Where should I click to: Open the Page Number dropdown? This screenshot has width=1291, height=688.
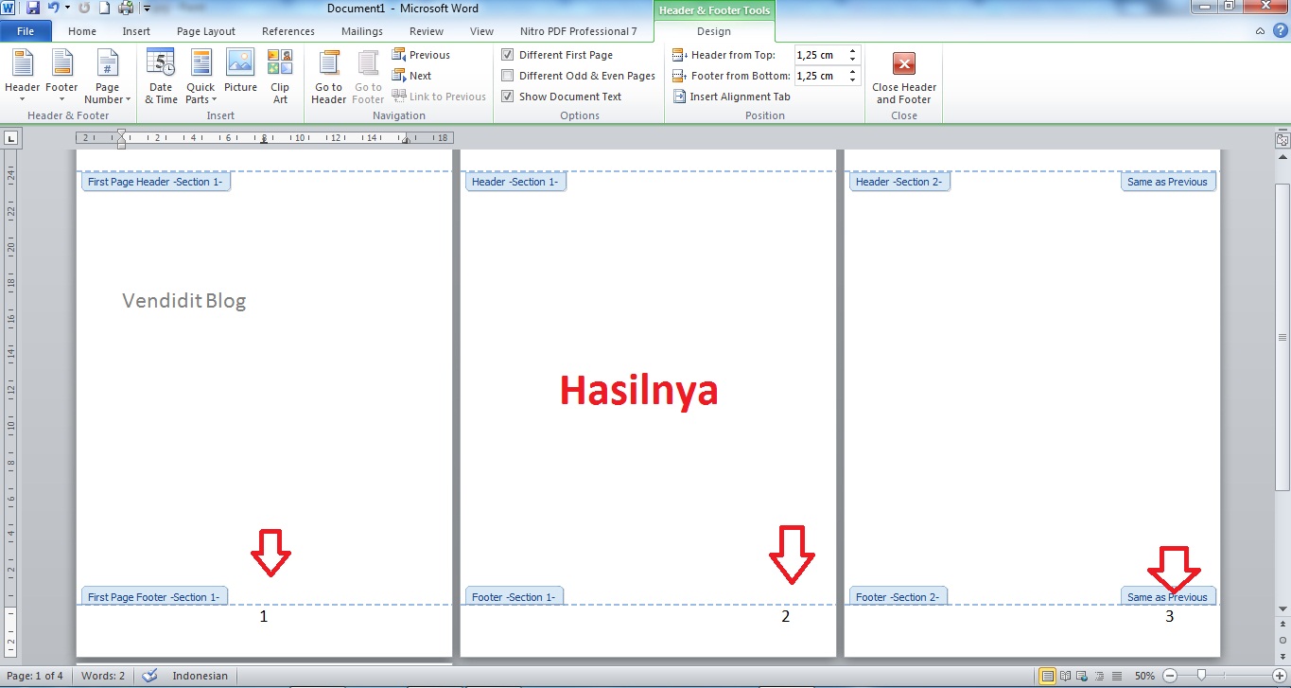pos(107,77)
